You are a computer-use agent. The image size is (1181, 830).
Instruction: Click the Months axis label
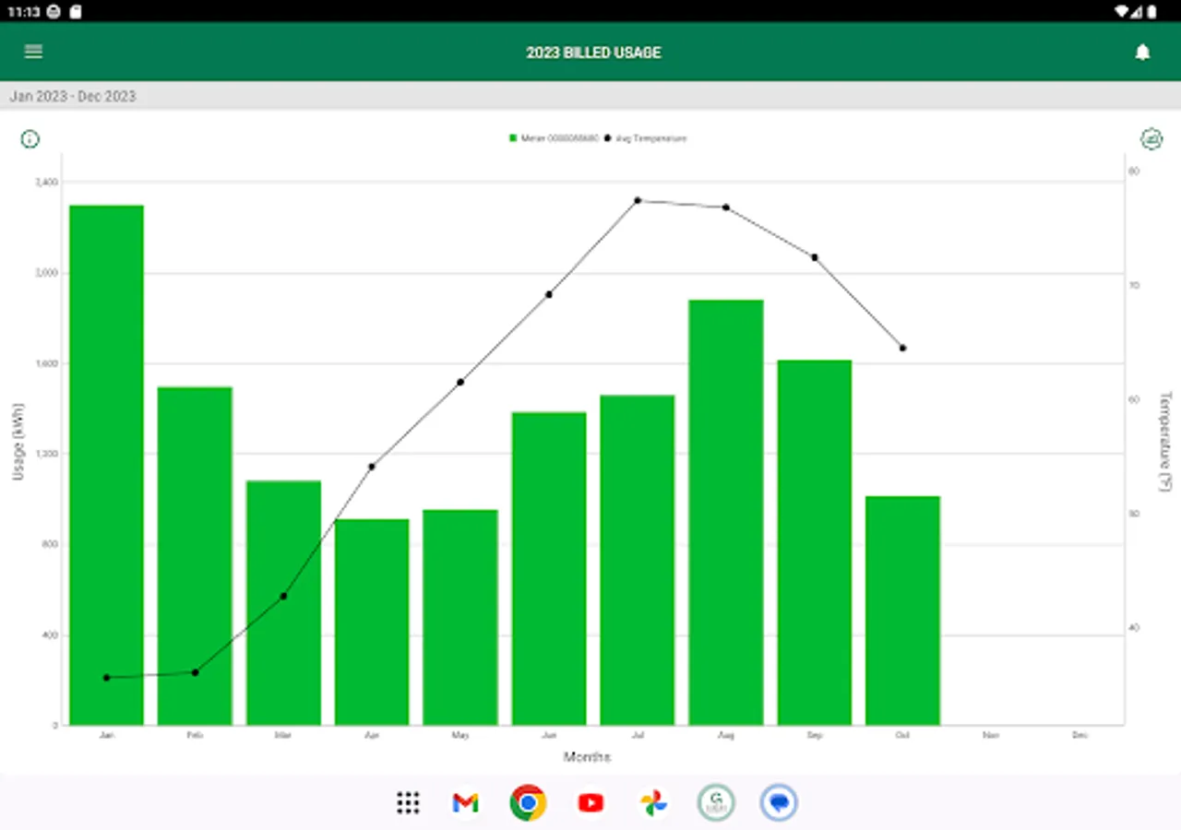click(588, 757)
